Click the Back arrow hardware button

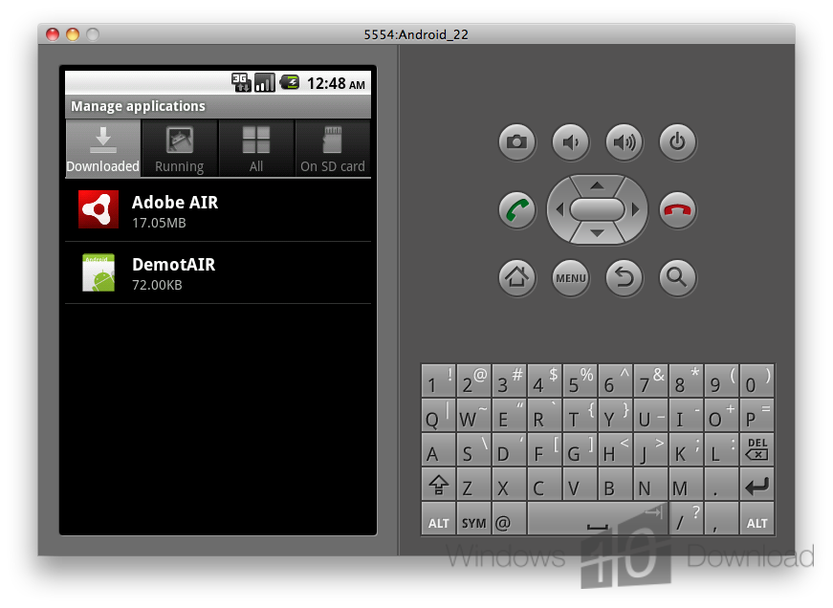pyautogui.click(x=625, y=277)
